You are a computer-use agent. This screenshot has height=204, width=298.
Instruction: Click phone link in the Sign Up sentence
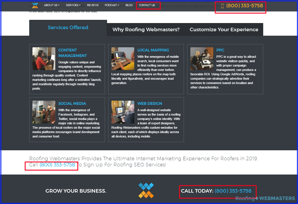pyautogui.click(x=57, y=165)
